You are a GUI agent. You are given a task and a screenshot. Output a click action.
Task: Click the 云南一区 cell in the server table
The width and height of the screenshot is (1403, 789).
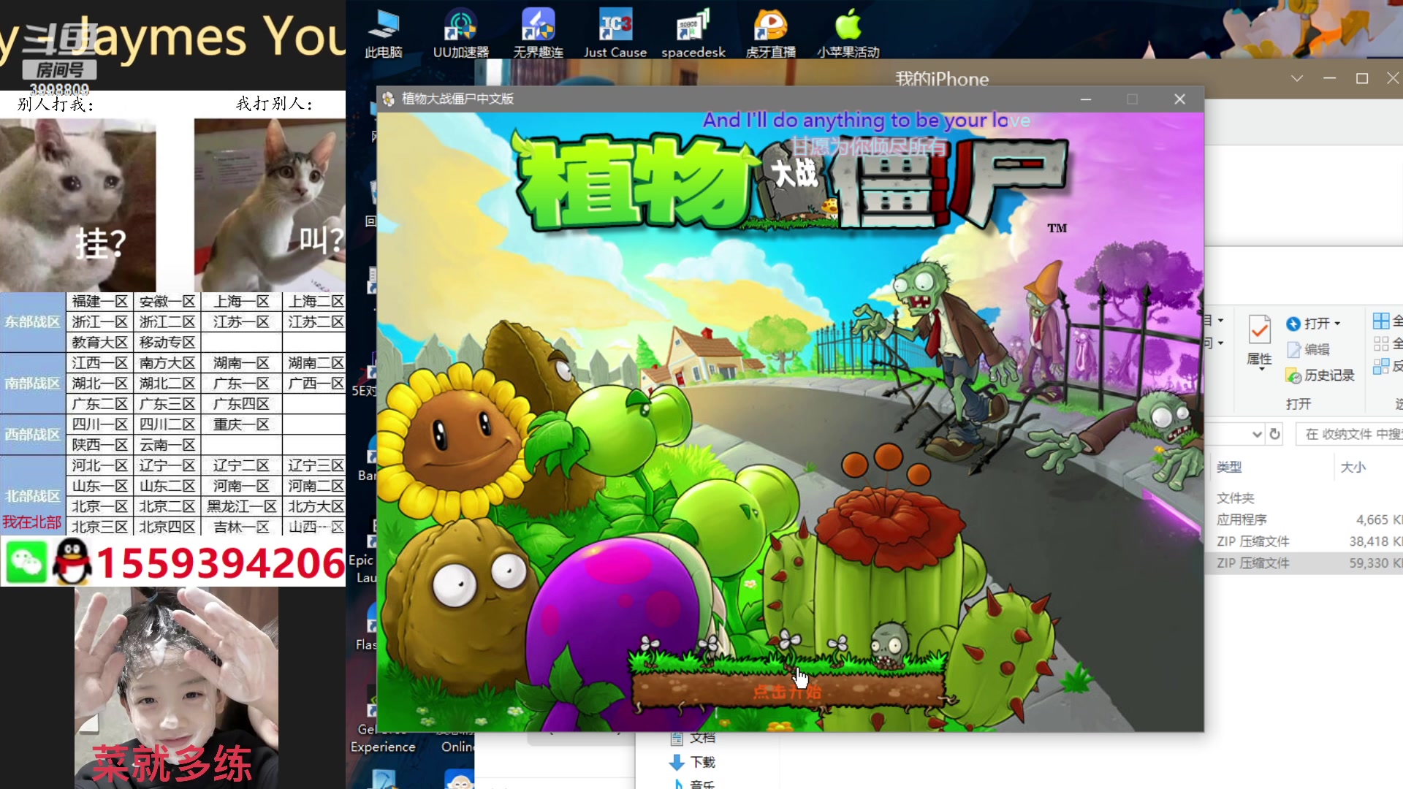point(167,444)
